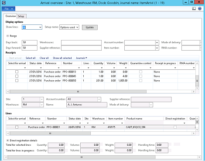
Task: Click the Name field A. J. Antunes
Action: [x=87, y=105]
